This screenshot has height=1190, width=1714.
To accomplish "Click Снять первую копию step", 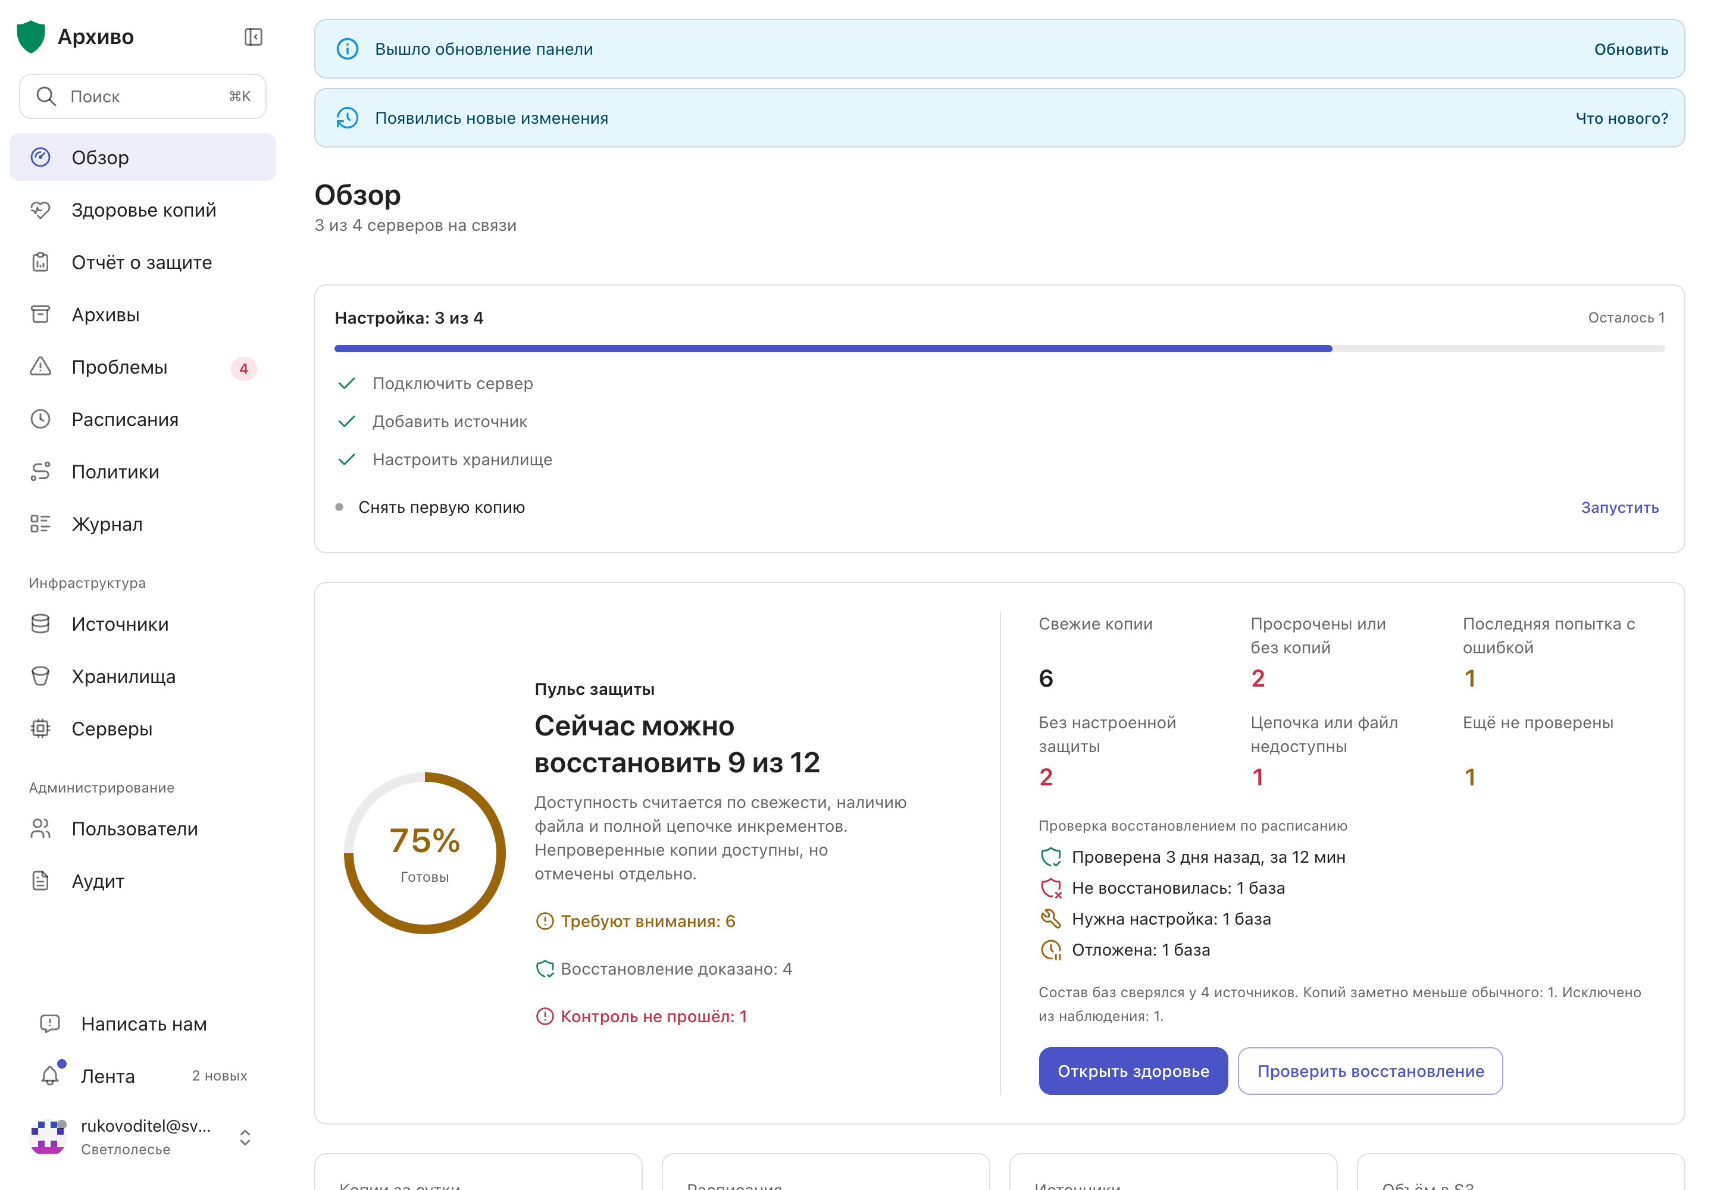I will pyautogui.click(x=442, y=507).
